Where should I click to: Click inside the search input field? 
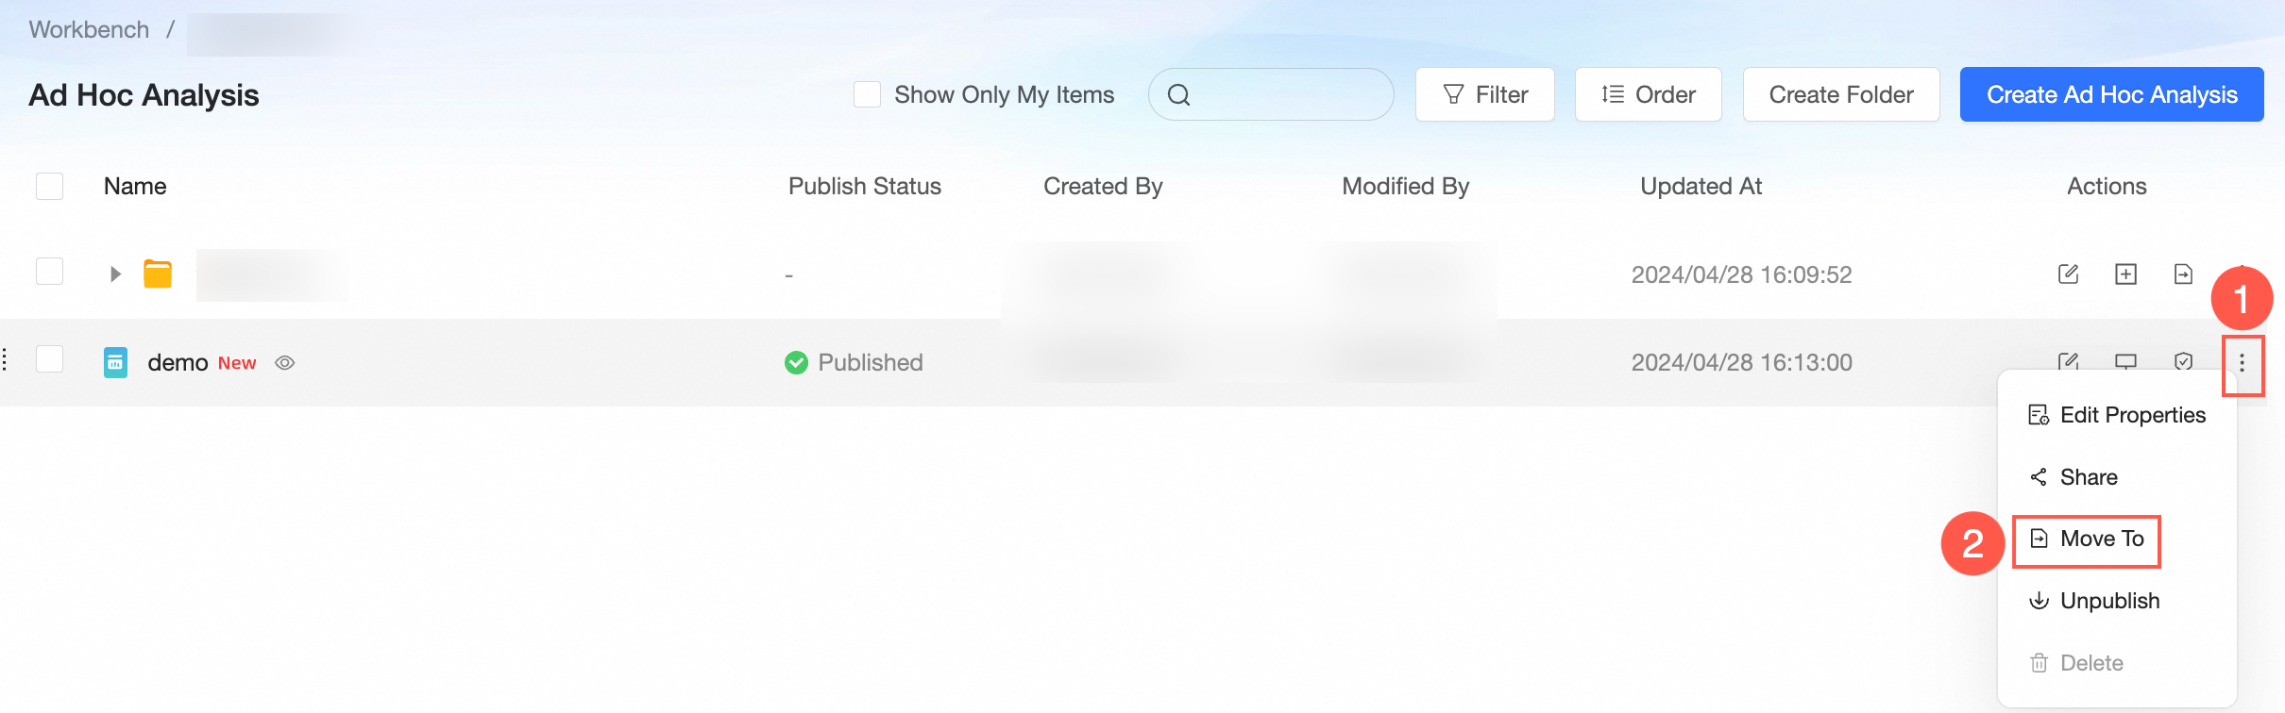coord(1271,94)
